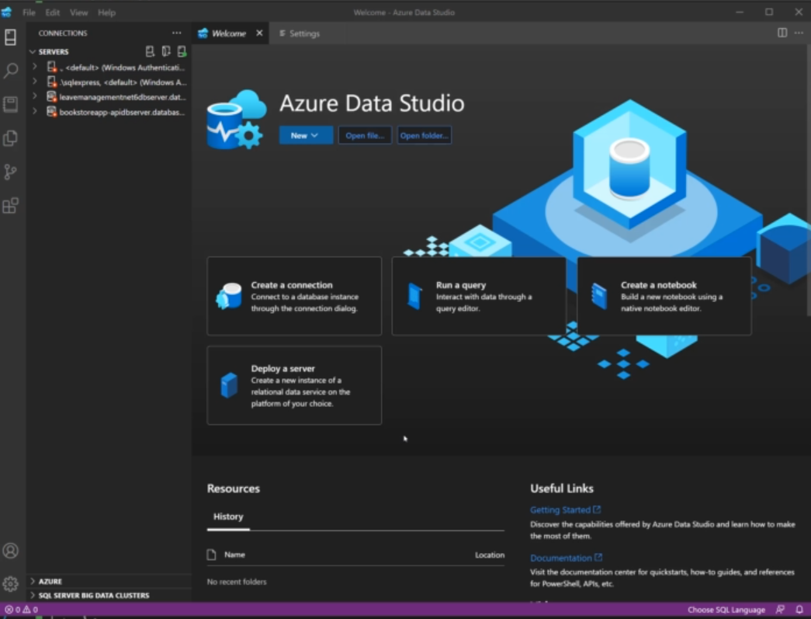Click the Create a notebook card icon
This screenshot has width=811, height=619.
pos(599,296)
